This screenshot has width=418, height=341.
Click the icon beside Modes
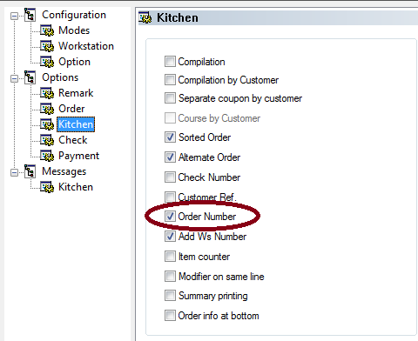(47, 30)
